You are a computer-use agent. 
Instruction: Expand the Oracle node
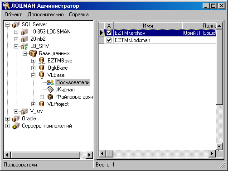7,119
